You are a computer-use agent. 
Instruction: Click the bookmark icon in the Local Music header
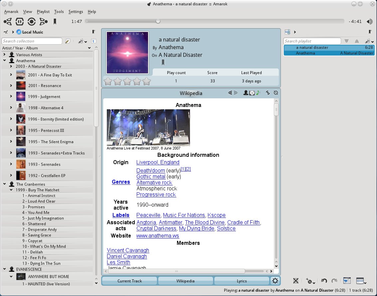[x=94, y=32]
